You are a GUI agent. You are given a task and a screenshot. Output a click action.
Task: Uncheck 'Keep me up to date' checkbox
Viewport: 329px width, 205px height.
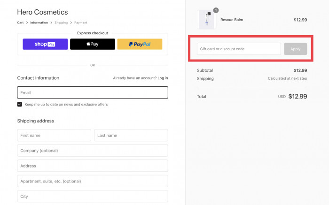[x=20, y=104]
